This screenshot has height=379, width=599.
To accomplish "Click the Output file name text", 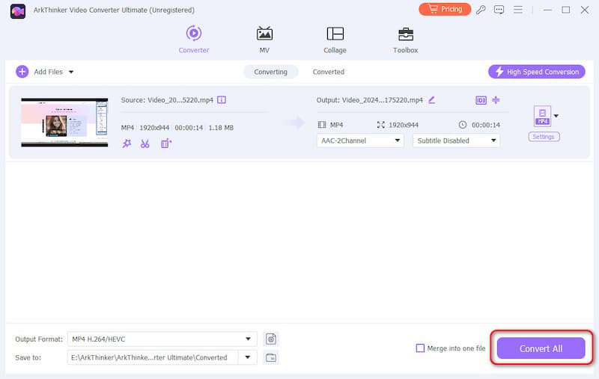I will (369, 100).
